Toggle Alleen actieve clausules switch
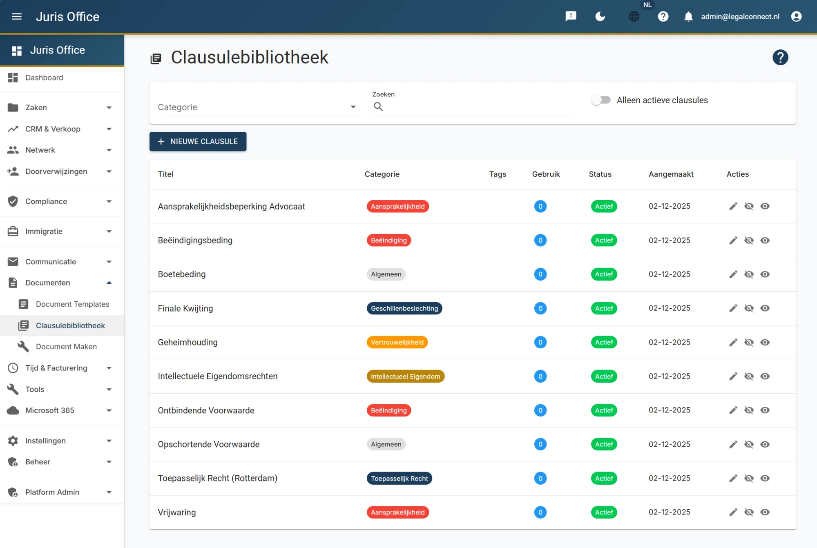The width and height of the screenshot is (817, 548). 601,100
